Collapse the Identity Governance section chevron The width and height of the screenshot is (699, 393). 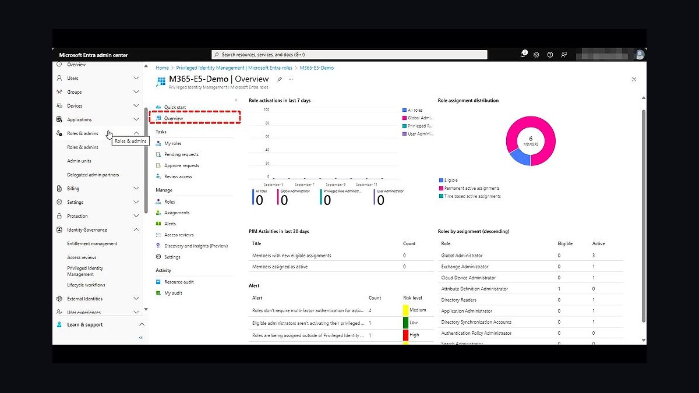pos(136,230)
